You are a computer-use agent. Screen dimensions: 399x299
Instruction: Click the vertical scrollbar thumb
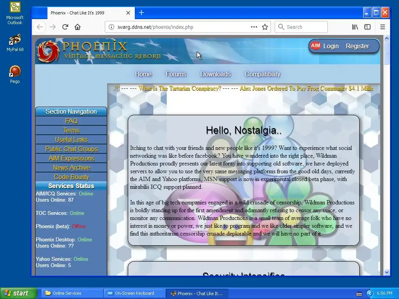(387, 53)
